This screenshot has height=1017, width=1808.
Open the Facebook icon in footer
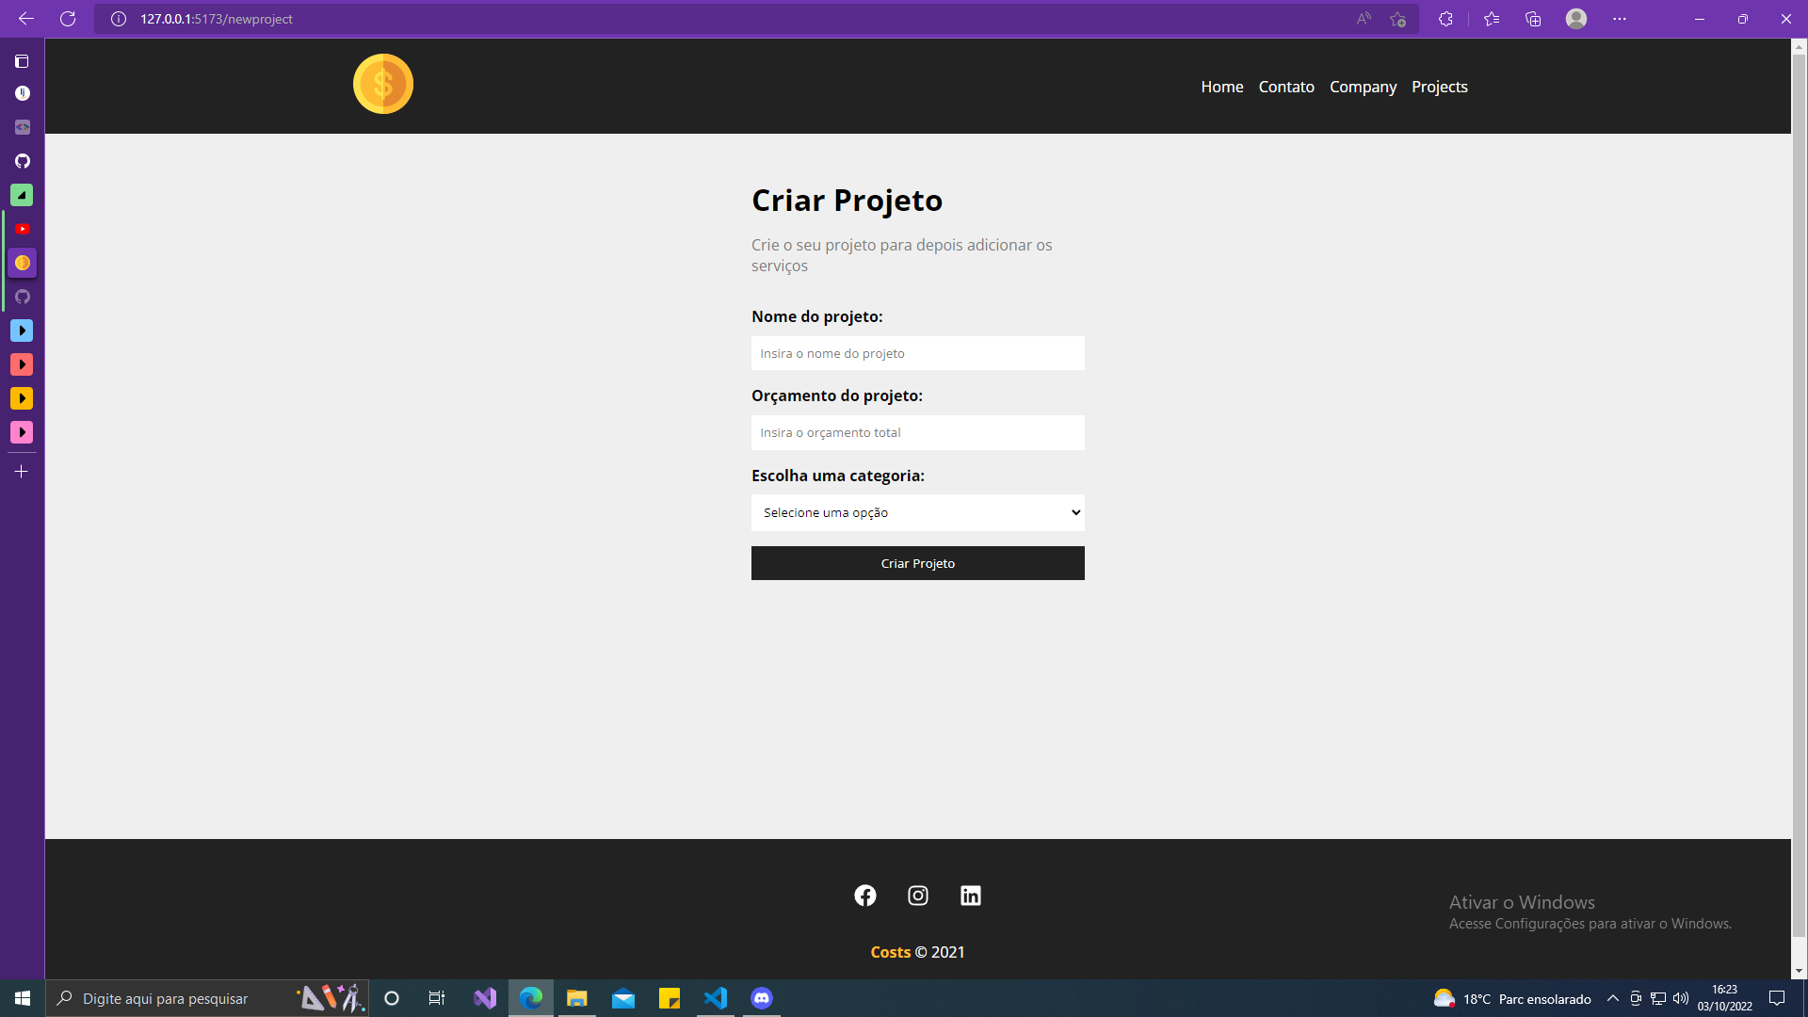pyautogui.click(x=865, y=896)
